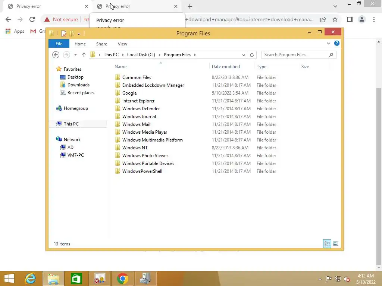Open new Chrome tab with plus
The width and height of the screenshot is (382, 286).
pyautogui.click(x=190, y=6)
